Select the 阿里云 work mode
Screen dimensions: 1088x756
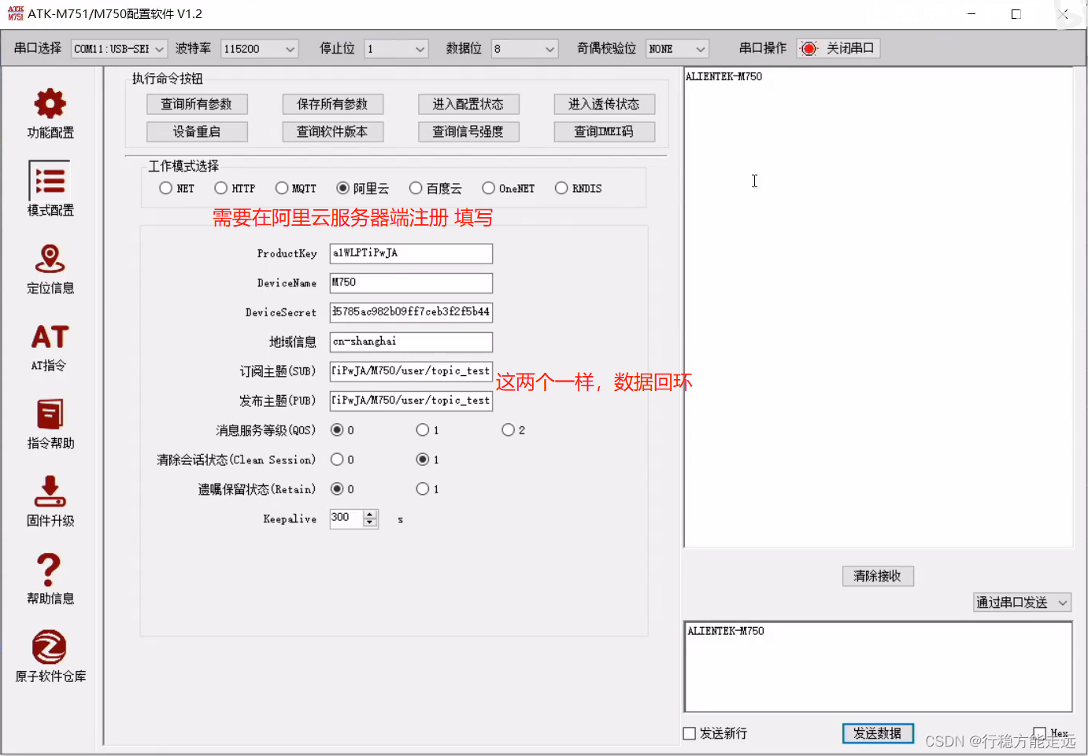[x=342, y=188]
